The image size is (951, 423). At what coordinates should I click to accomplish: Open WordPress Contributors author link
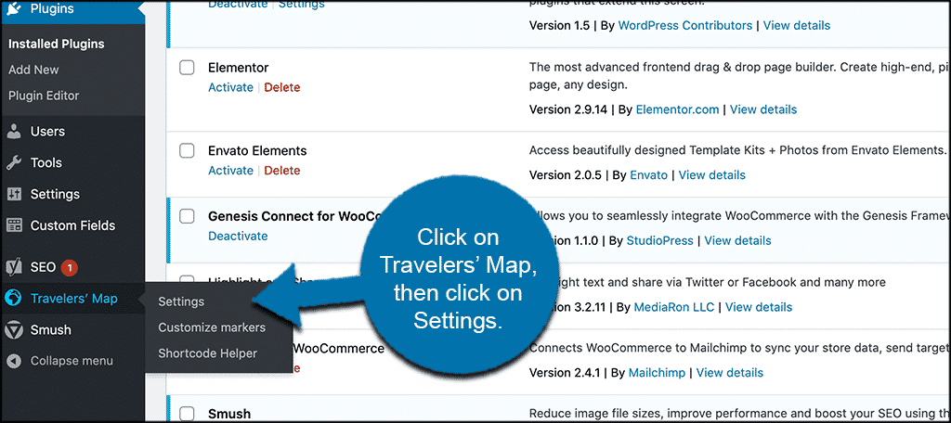684,25
